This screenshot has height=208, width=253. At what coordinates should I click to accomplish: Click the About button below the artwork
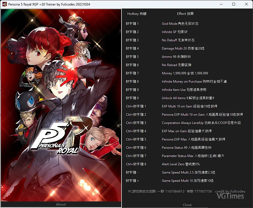pos(61,204)
